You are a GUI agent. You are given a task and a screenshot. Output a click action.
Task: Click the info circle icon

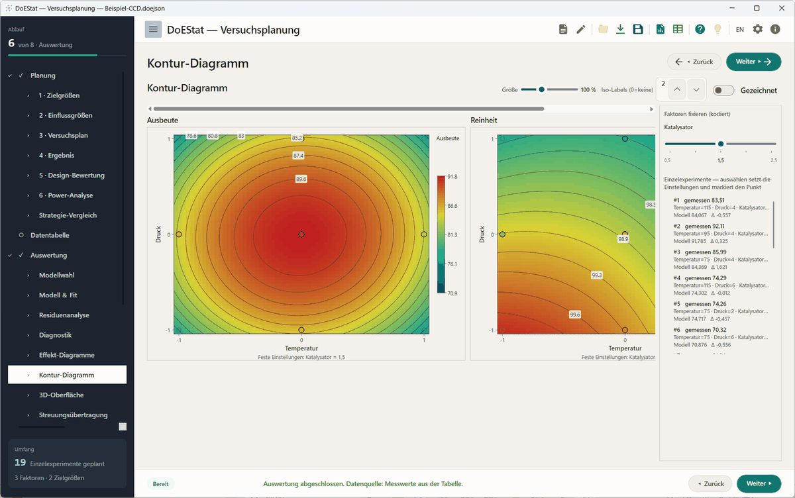click(x=775, y=29)
